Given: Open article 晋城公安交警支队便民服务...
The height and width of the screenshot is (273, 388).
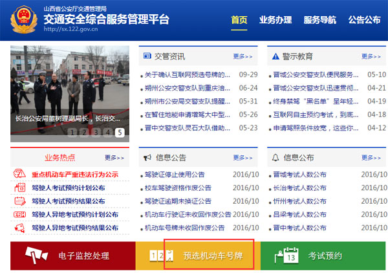Looking at the screenshot, I should (316, 74).
